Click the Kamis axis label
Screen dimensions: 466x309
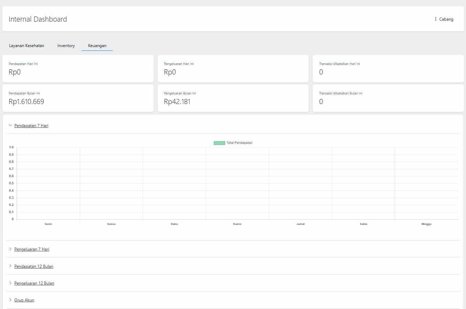237,224
